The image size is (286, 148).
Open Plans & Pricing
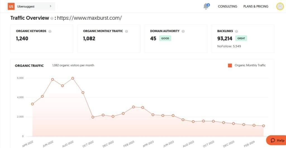pos(256,6)
